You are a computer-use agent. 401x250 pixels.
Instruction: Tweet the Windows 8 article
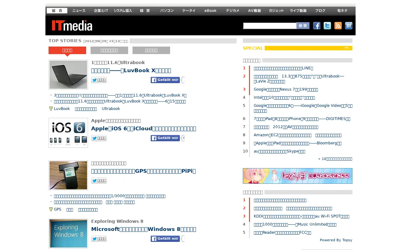(99, 239)
